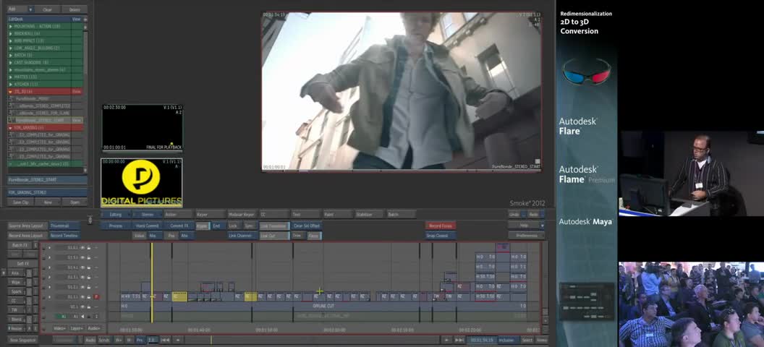Viewport: 764px width, 347px height.
Task: Click the red P patch icon on track S1.1.1
Action: 96,296
